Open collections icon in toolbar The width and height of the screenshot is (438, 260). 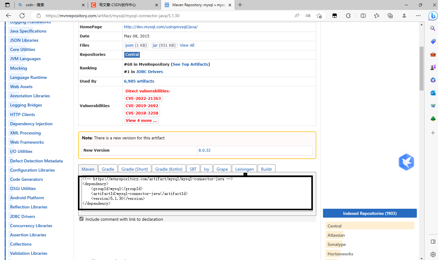pyautogui.click(x=390, y=16)
